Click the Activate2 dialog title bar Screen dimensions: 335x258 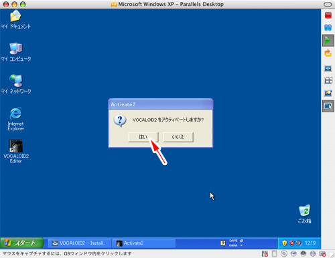[x=161, y=104]
